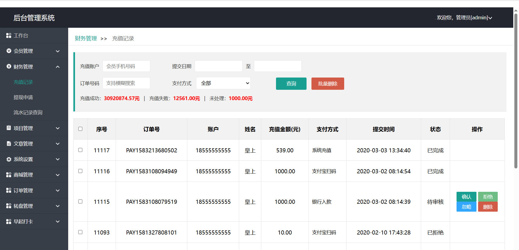Collapse the 财务管理 menu chevron
519x250 pixels.
(x=58, y=67)
